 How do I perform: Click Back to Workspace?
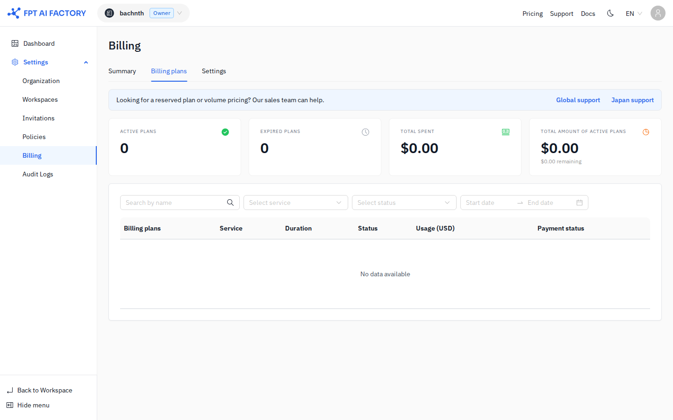(x=44, y=390)
